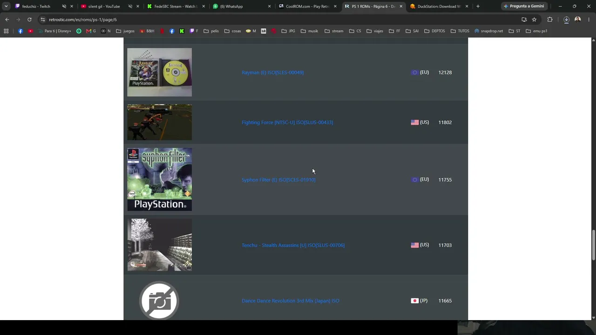596x335 pixels.
Task: Open the Twitch F bookmark
Action: pos(194,31)
